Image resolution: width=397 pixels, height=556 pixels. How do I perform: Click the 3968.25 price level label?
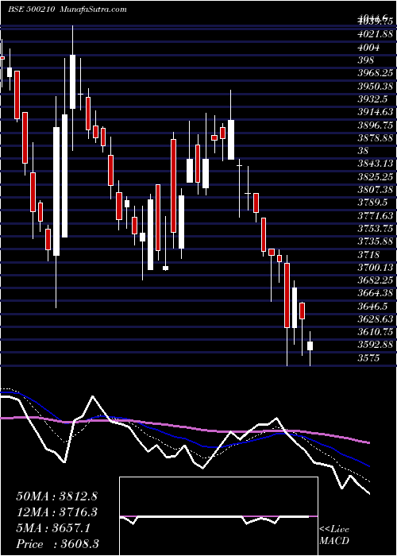tap(376, 73)
